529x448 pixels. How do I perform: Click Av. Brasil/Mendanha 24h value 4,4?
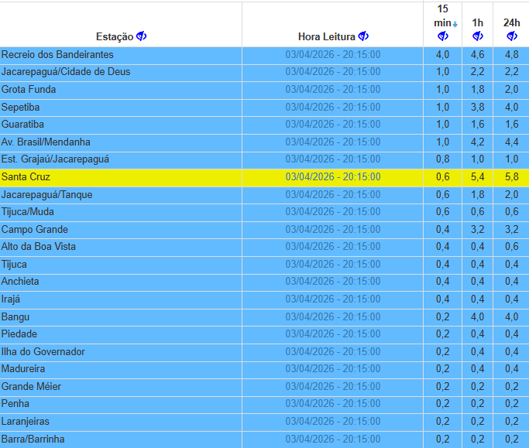tap(512, 142)
